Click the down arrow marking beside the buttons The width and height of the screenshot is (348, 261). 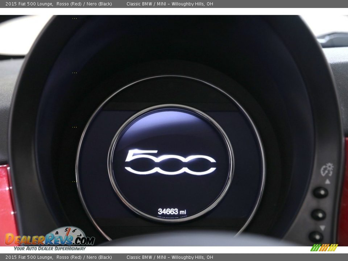point(322,228)
